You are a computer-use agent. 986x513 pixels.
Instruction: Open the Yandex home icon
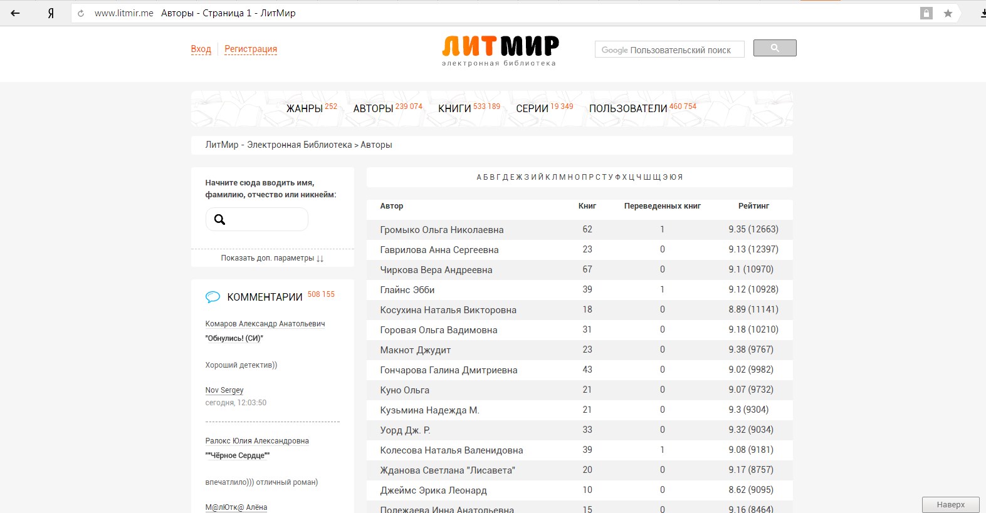coord(51,13)
